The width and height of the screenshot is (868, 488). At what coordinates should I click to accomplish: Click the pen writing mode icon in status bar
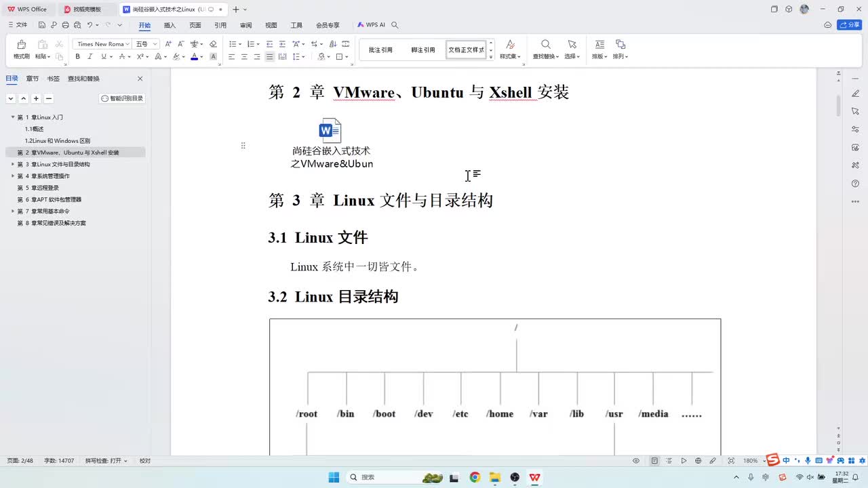pos(712,461)
